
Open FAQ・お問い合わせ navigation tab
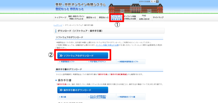click(144, 18)
